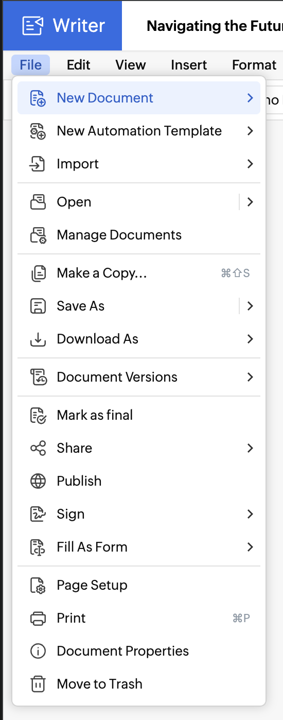This screenshot has height=720, width=283.
Task: Choose Mark as final option
Action: coord(139,415)
